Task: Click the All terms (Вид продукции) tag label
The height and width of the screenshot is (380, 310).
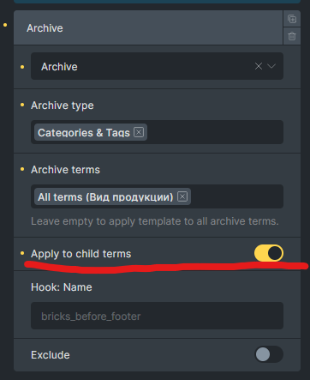Action: coord(105,197)
